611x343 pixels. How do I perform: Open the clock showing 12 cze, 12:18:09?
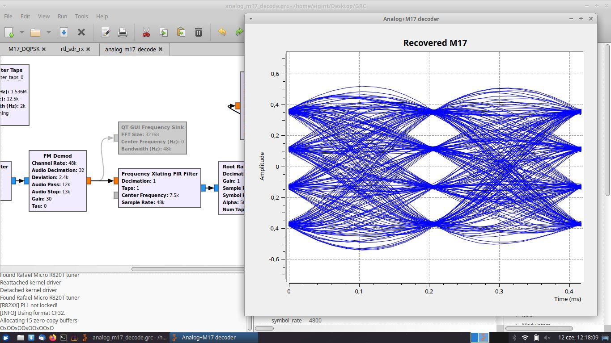[x=578, y=338]
